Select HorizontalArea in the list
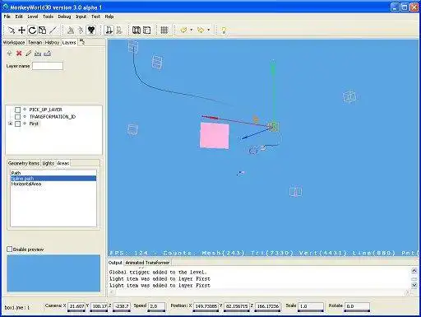 tap(53, 184)
